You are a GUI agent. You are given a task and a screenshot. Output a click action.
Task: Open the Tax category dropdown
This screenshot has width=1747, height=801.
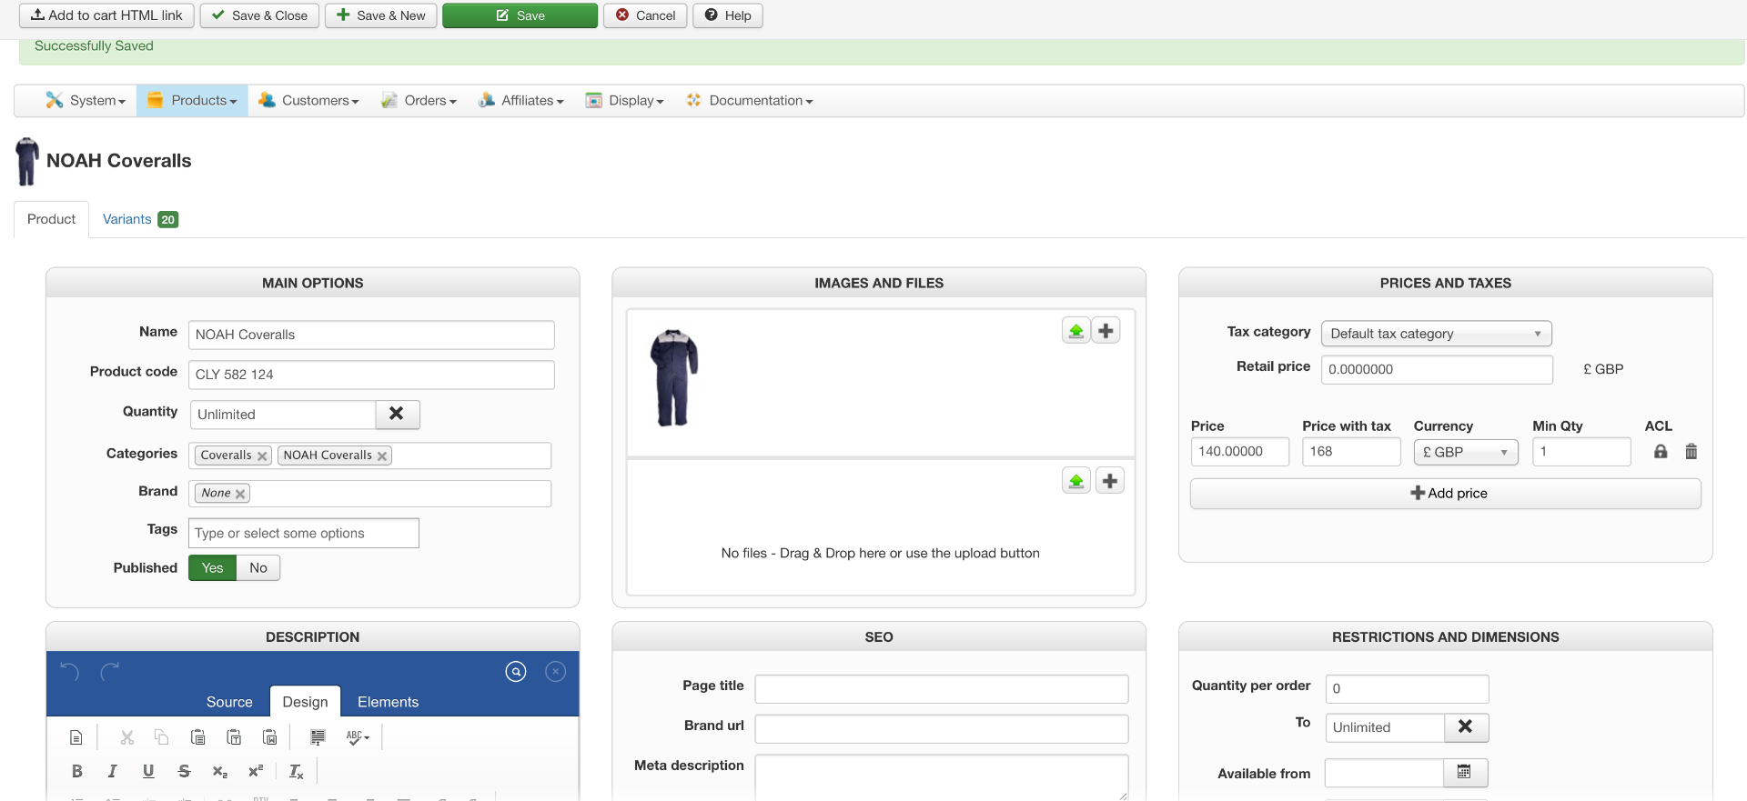pyautogui.click(x=1436, y=334)
